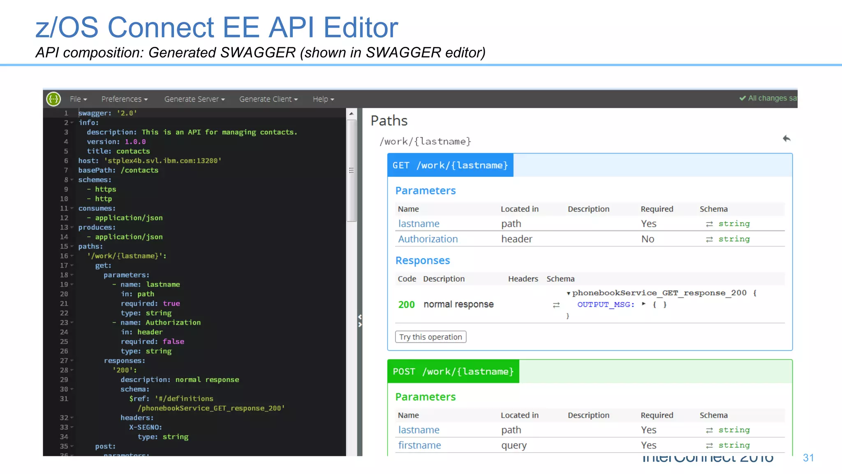This screenshot has height=474, width=842.
Task: Click the Responses section heading
Action: click(423, 260)
